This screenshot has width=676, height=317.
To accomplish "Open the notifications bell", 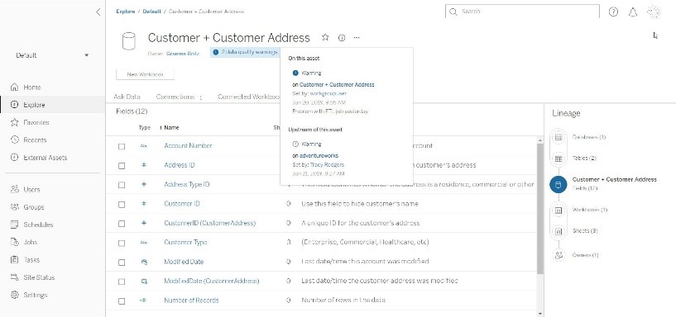I will tap(633, 12).
